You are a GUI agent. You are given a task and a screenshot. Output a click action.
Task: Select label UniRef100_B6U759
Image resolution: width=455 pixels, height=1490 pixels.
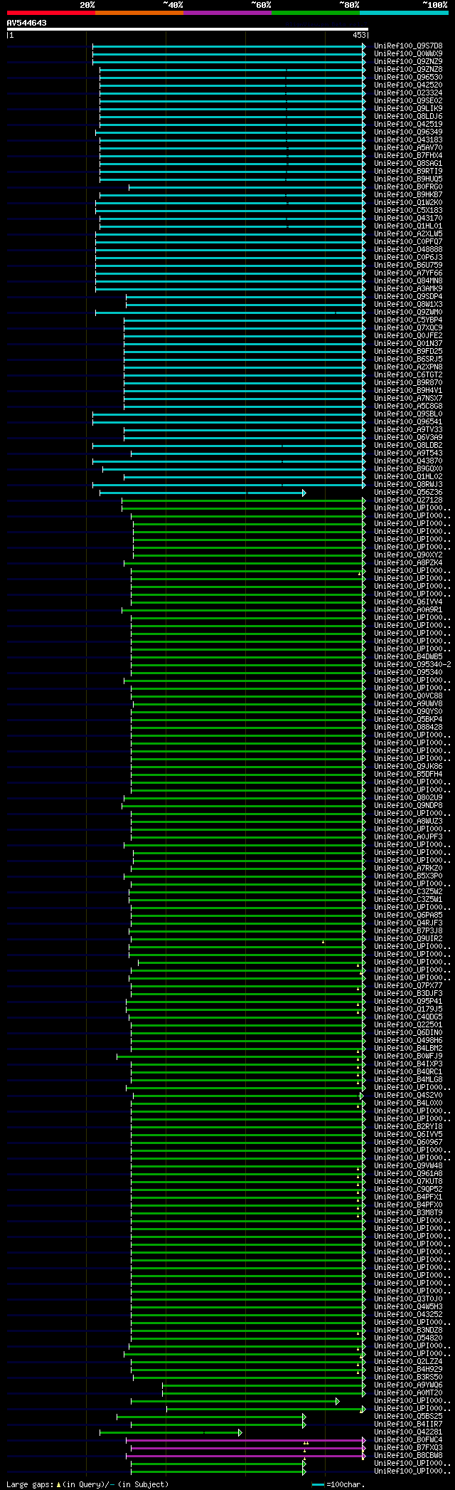pyautogui.click(x=408, y=266)
